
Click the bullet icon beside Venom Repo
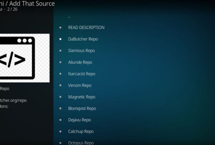pyautogui.click(x=60, y=85)
